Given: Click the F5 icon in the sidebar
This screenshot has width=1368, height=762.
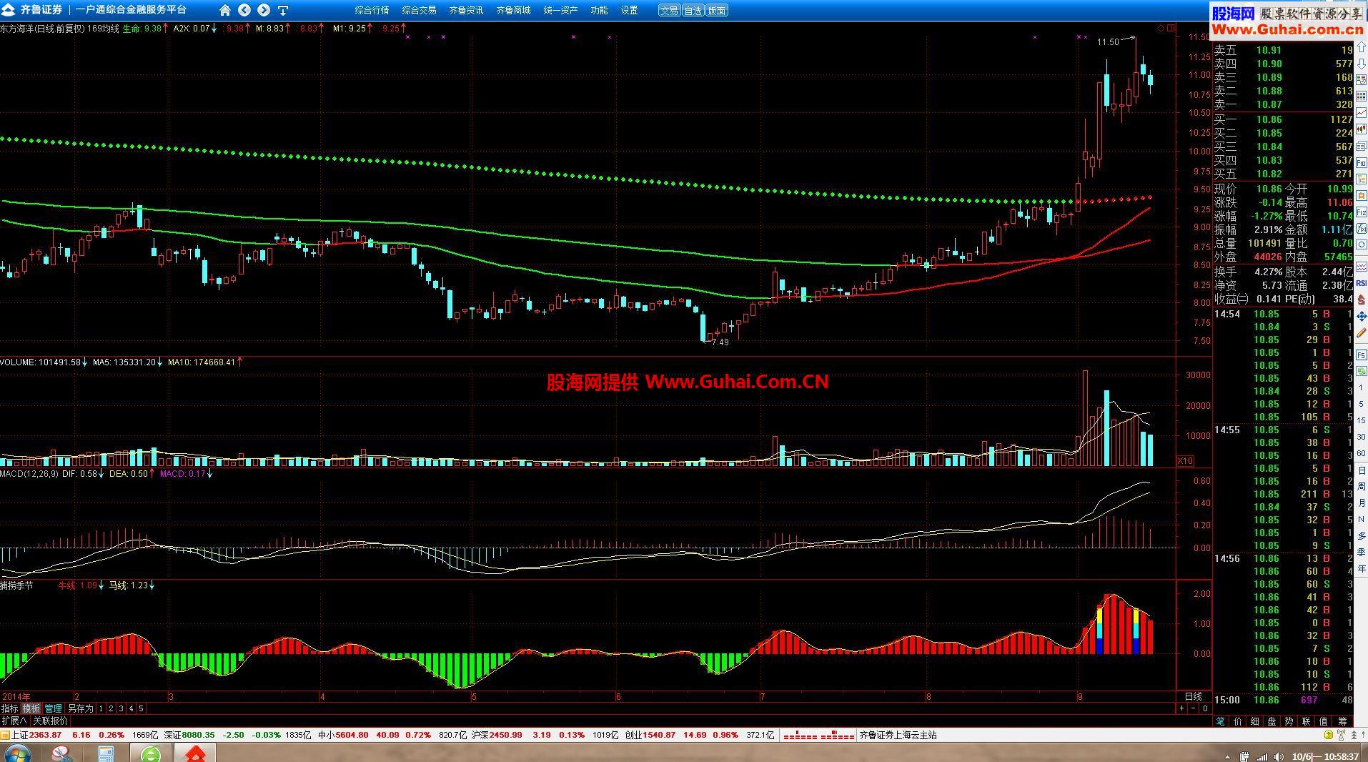Looking at the screenshot, I should tap(1361, 354).
